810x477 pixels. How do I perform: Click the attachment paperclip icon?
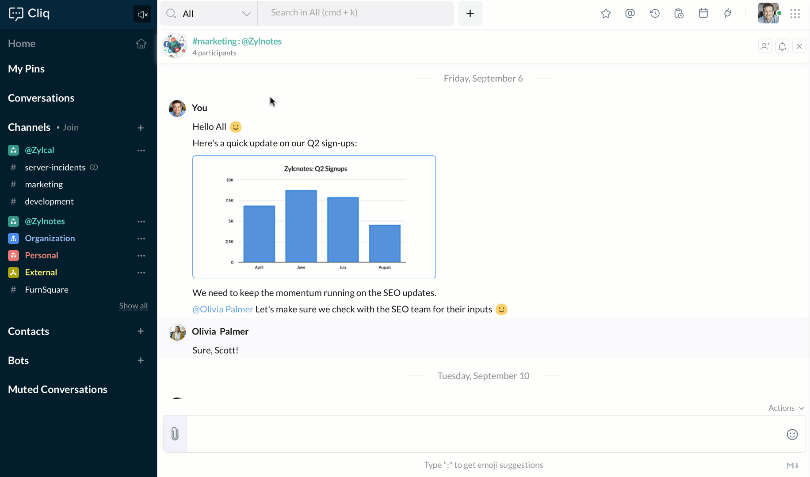[175, 434]
